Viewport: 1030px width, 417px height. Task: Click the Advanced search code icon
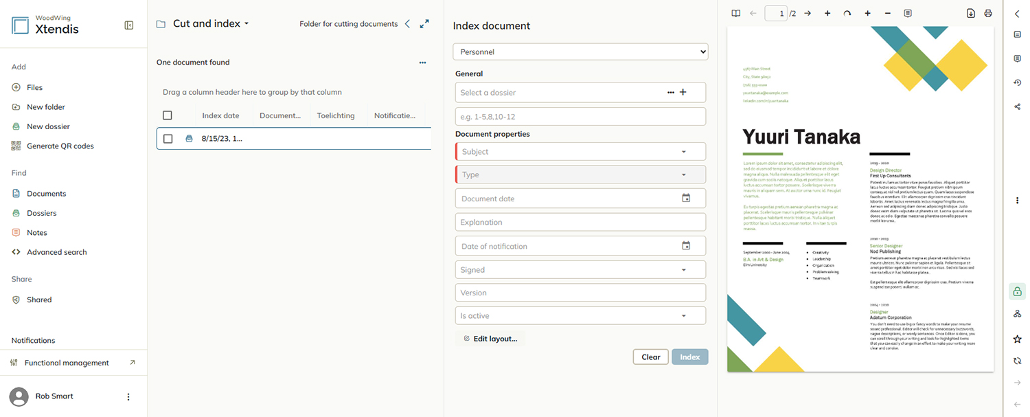[x=16, y=252]
